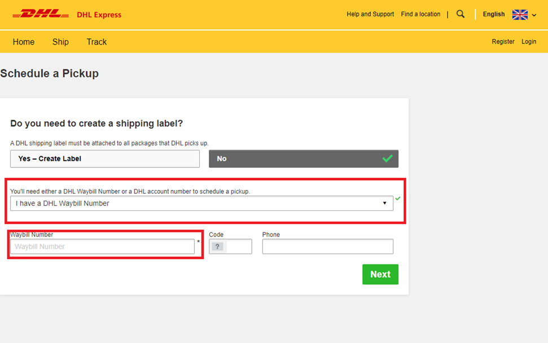
Task: Open the Ship menu
Action: point(60,42)
